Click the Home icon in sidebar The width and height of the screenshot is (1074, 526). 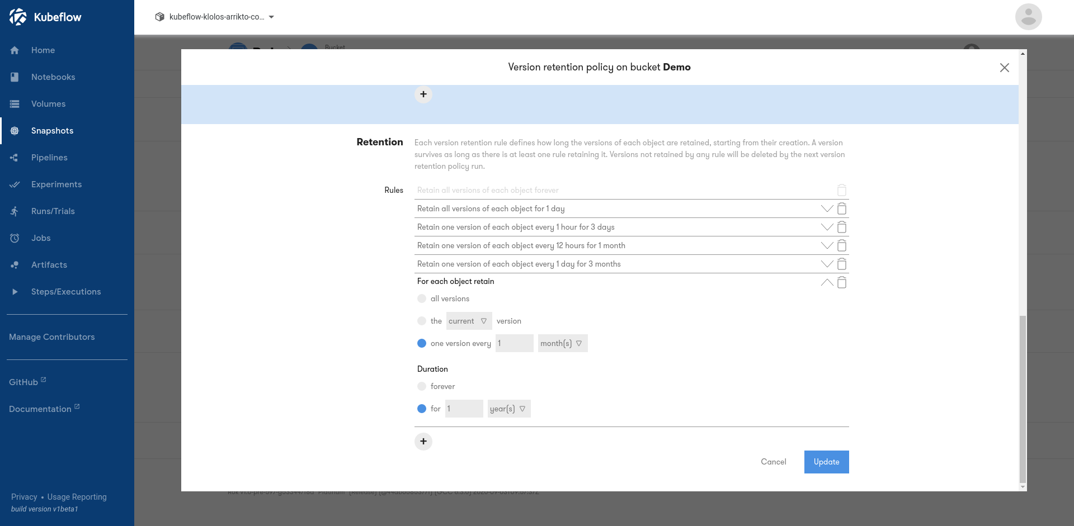pyautogui.click(x=15, y=50)
